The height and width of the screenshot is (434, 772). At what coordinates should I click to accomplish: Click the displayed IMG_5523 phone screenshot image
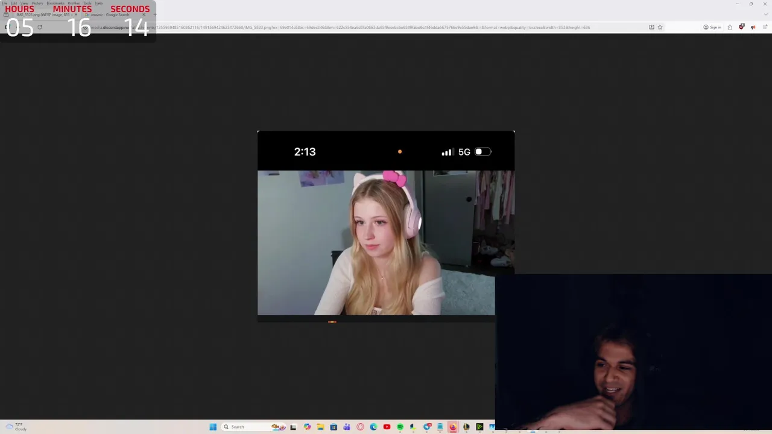386,226
